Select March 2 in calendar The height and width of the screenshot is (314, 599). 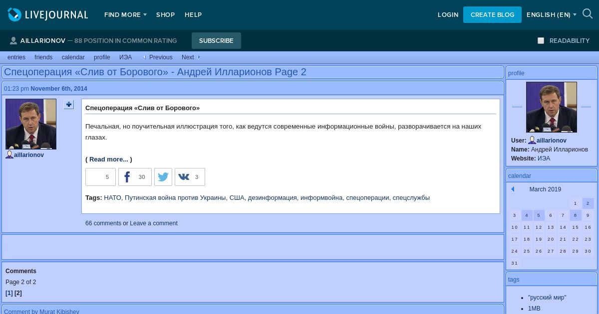[588, 203]
